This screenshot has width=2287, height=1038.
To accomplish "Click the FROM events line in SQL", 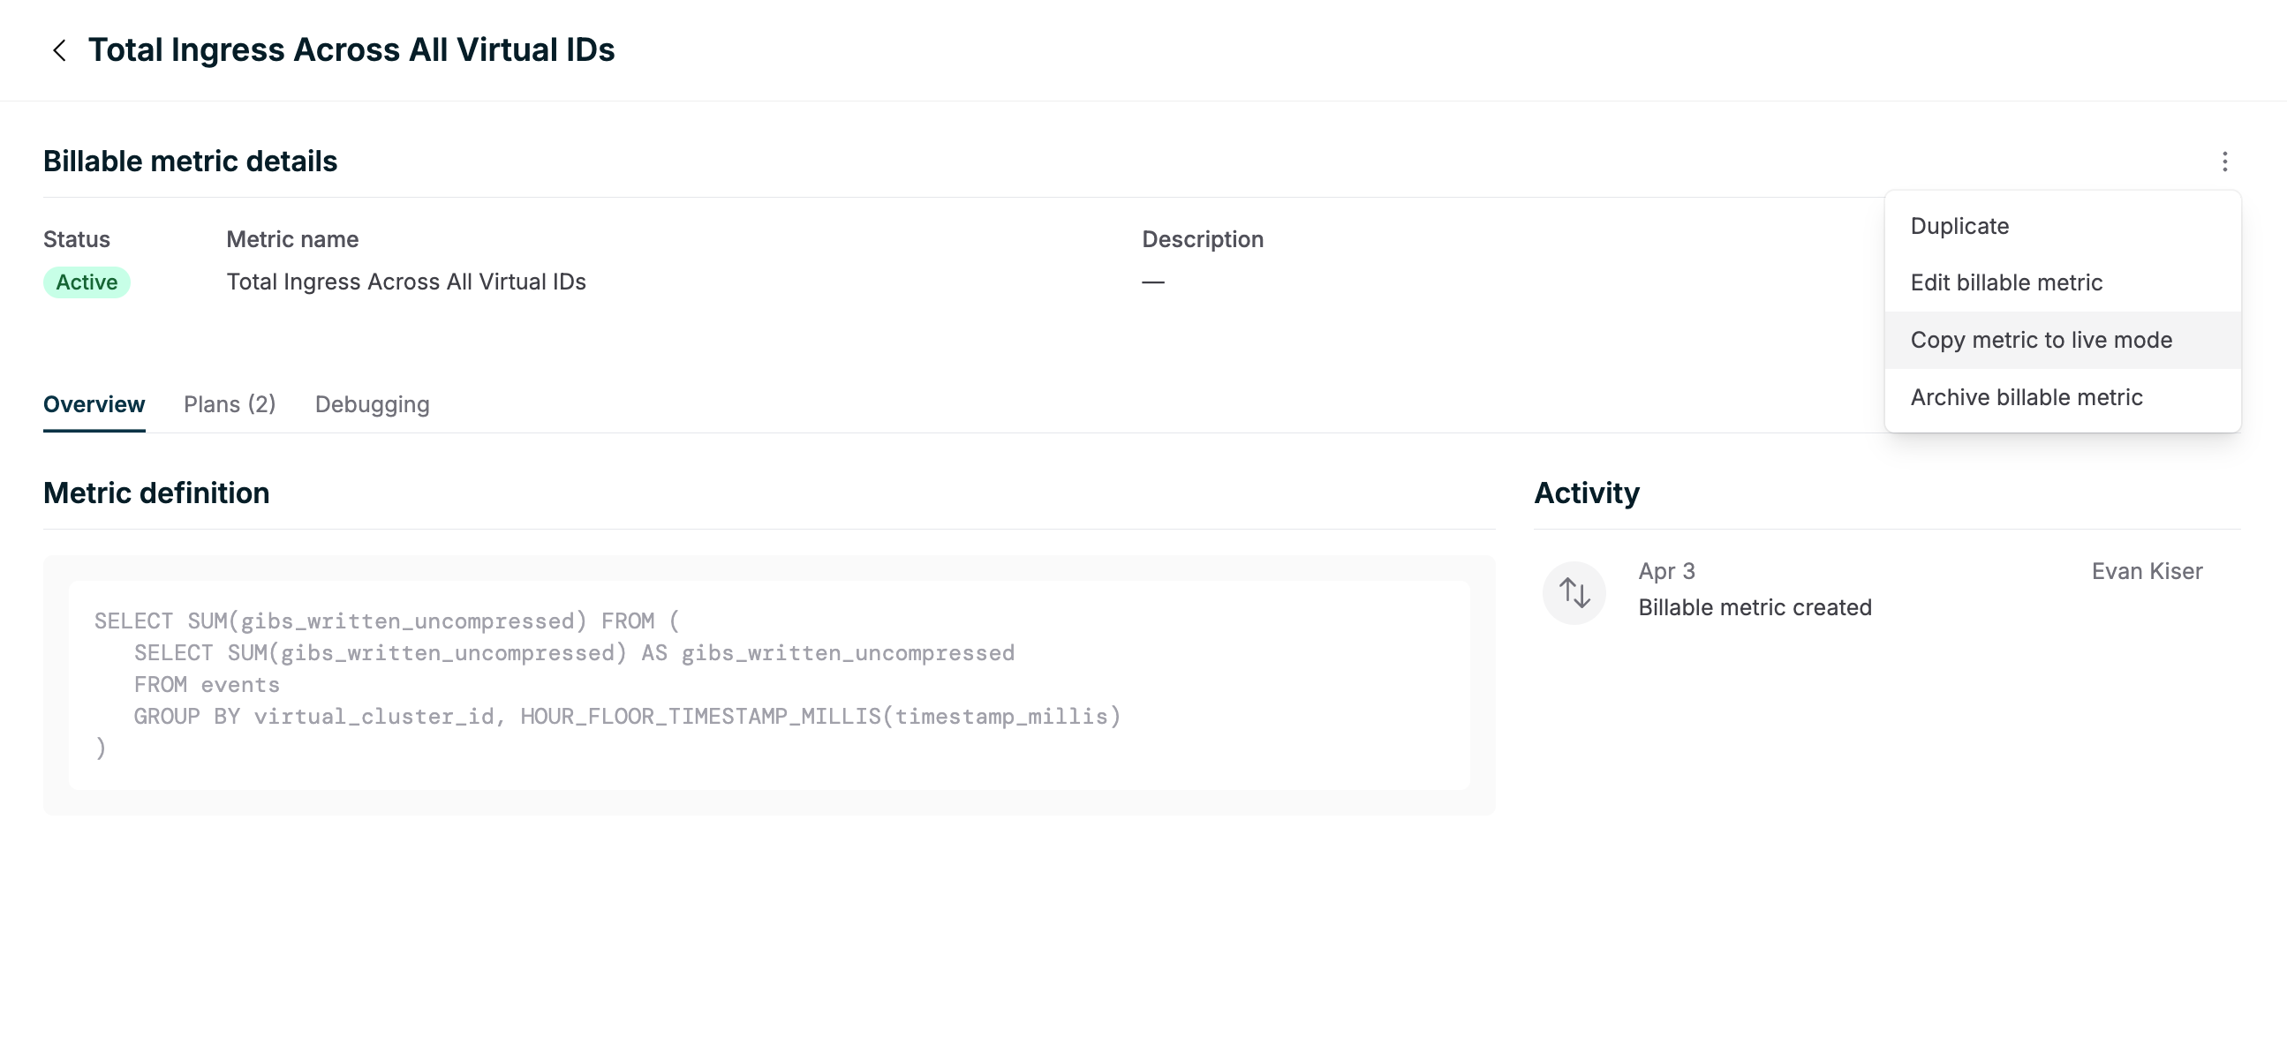I will point(207,685).
